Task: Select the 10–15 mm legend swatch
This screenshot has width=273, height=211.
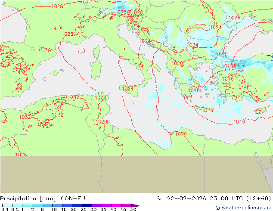Action: pos(57,205)
